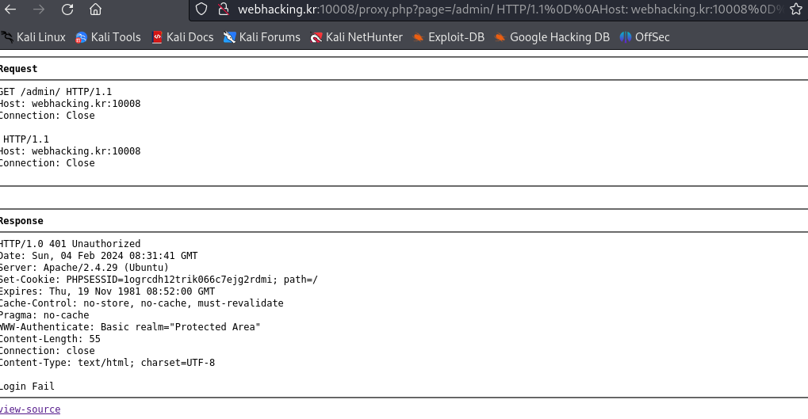Viewport: 808px width, 419px height.
Task: Open tracking protection shield icon
Action: 201,10
